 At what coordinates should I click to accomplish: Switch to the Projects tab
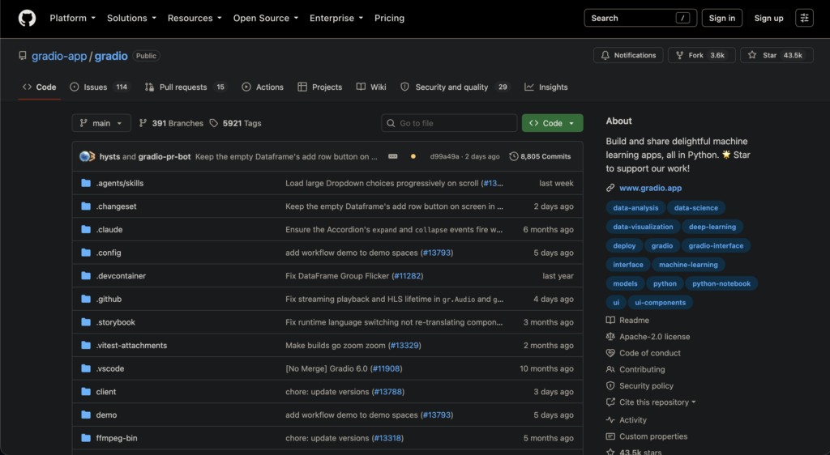[319, 87]
